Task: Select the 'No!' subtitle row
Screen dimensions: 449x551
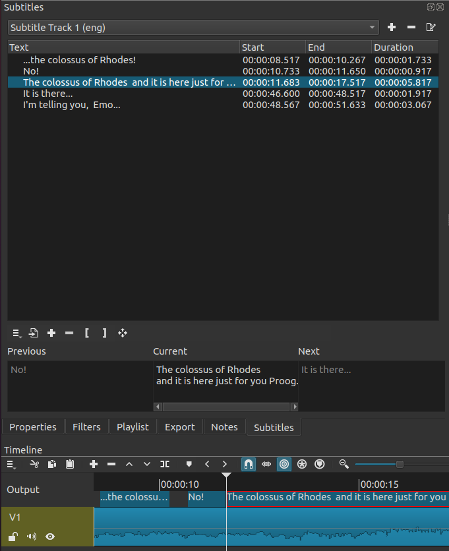Action: point(223,71)
